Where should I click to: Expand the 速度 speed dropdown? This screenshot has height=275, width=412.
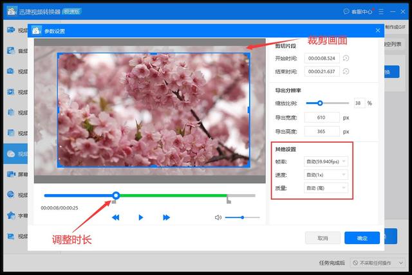(x=326, y=175)
